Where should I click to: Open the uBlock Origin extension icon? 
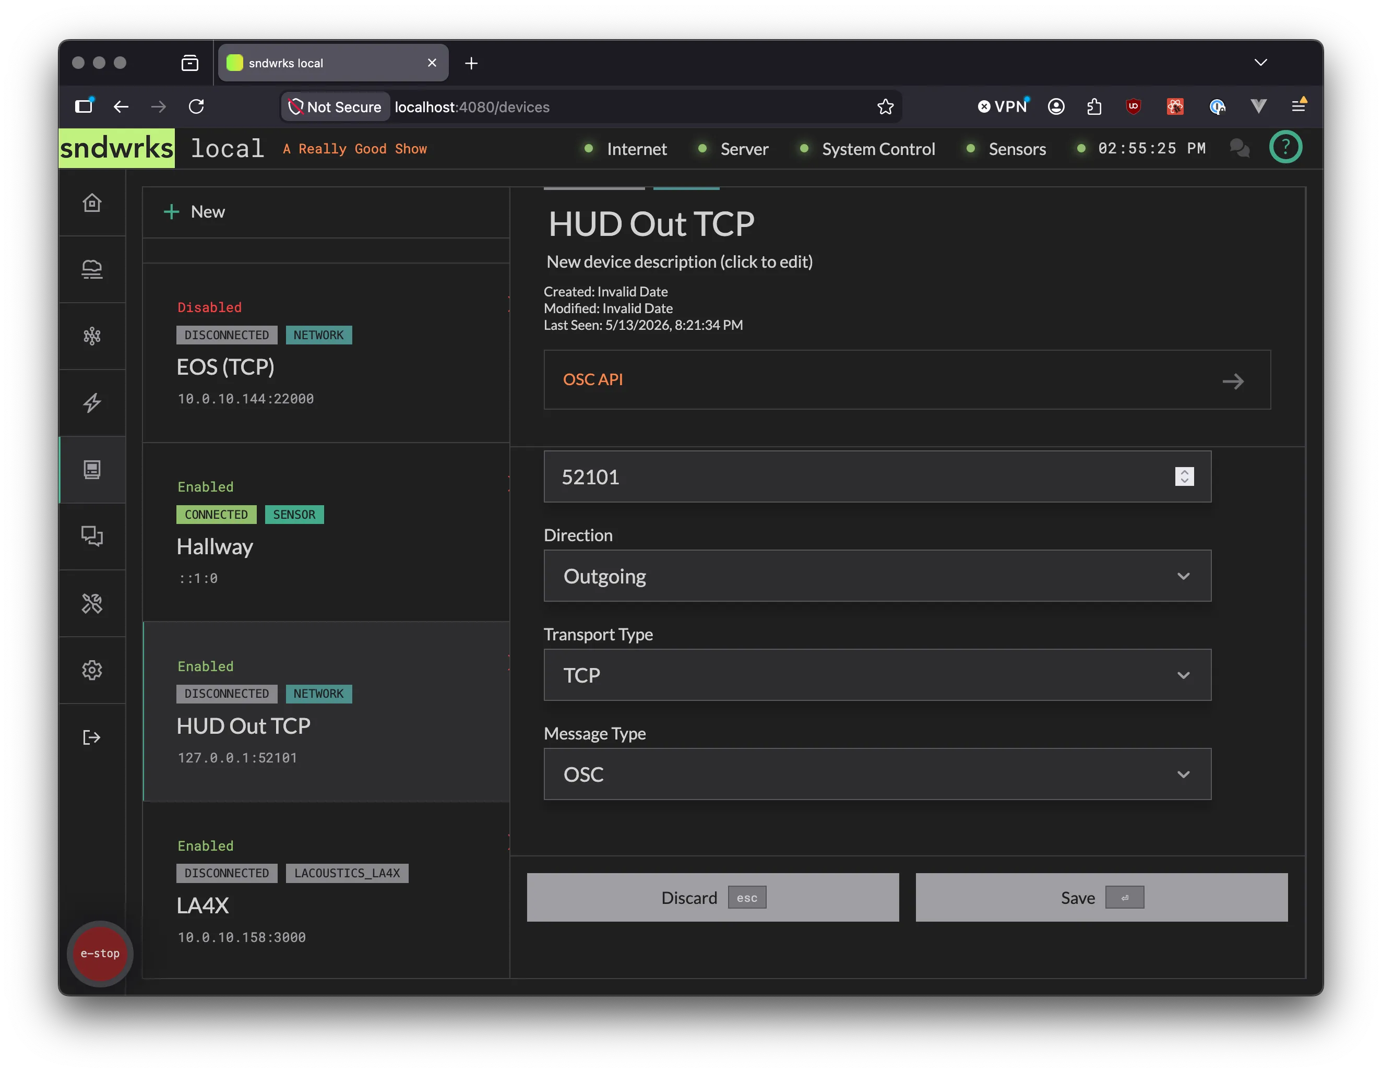point(1134,107)
